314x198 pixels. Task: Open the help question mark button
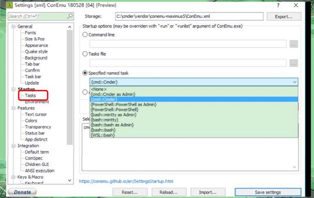[278, 5]
